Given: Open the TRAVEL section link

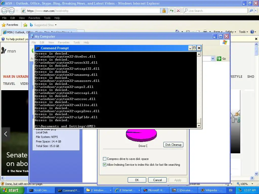Looking at the screenshot, I should (x=9, y=84).
